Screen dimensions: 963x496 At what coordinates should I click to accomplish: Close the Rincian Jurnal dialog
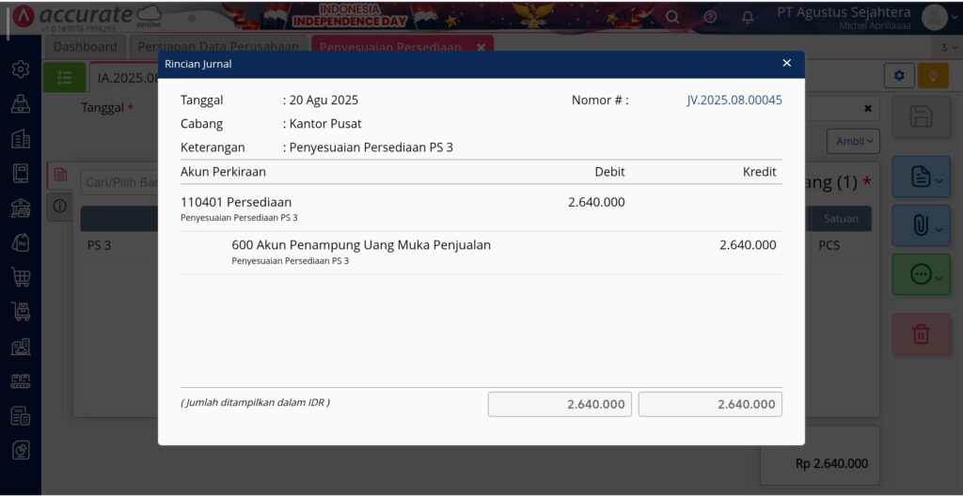coord(787,63)
